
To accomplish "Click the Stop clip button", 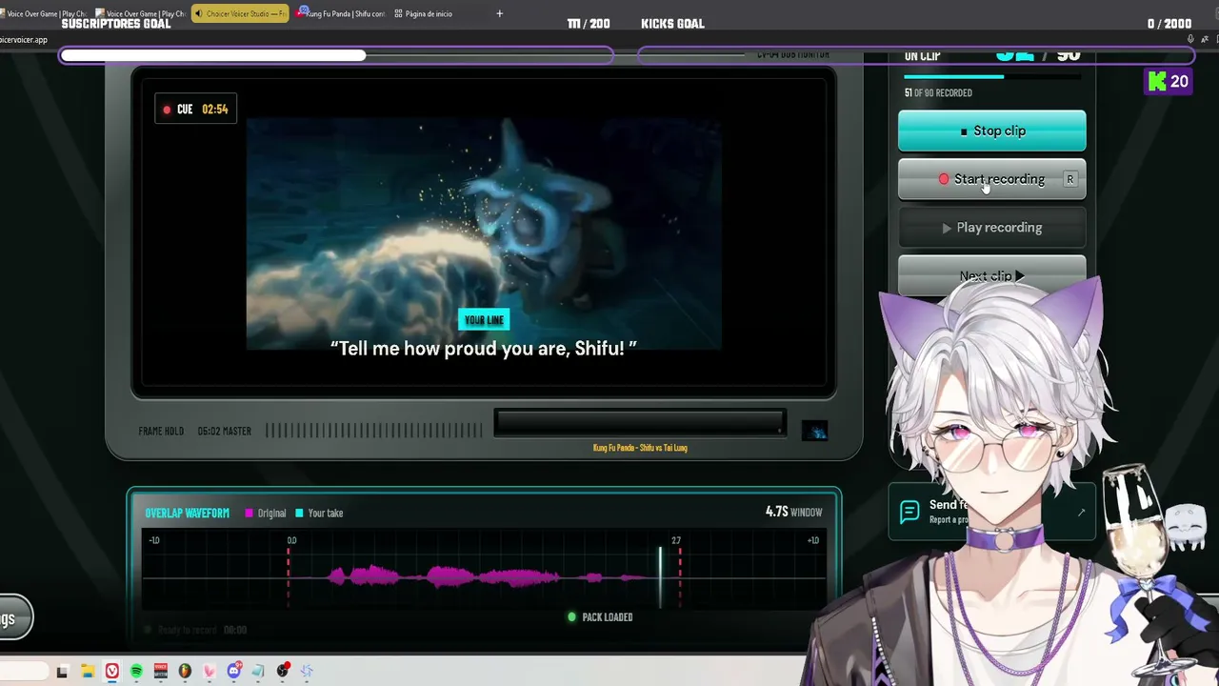I will coord(991,131).
